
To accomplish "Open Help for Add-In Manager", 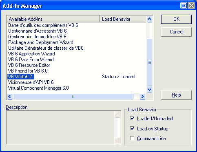I will (176, 95).
